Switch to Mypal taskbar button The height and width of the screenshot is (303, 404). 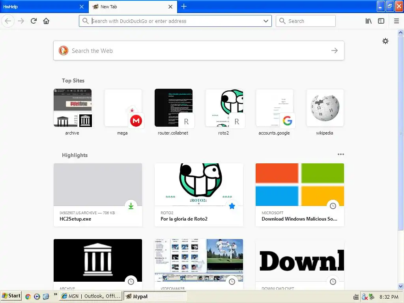coord(155,296)
